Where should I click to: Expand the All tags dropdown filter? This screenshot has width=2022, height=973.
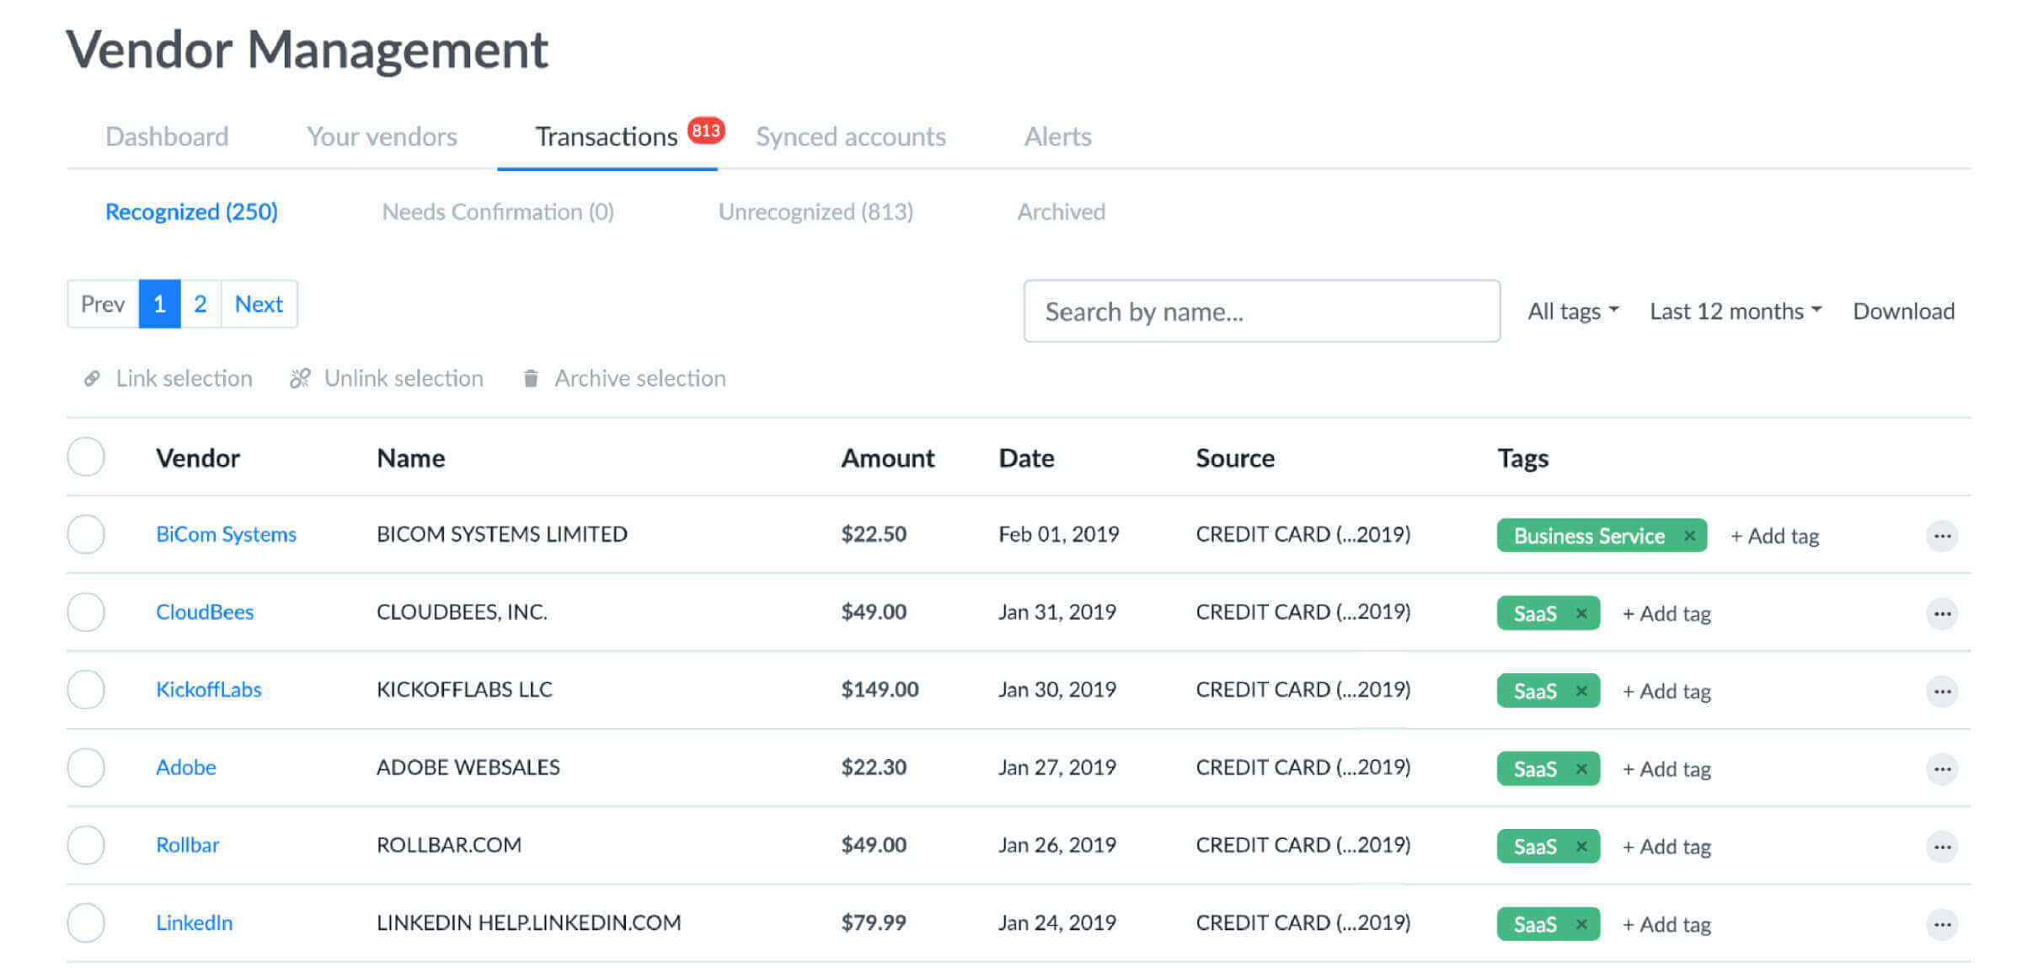point(1570,311)
